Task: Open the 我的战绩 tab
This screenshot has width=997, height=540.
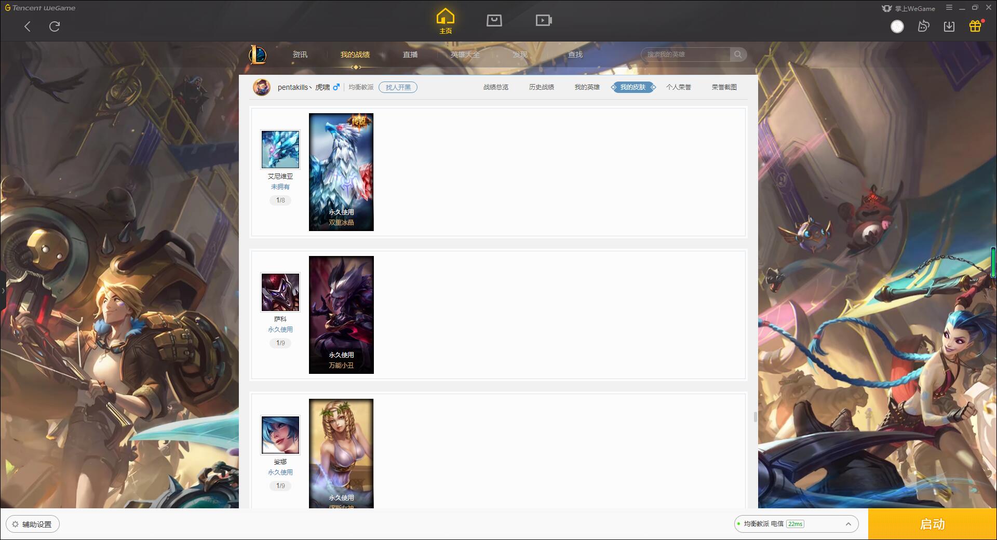Action: click(355, 55)
